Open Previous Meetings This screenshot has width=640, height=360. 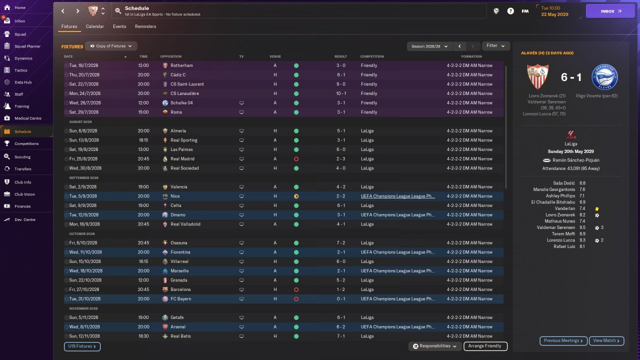point(563,340)
